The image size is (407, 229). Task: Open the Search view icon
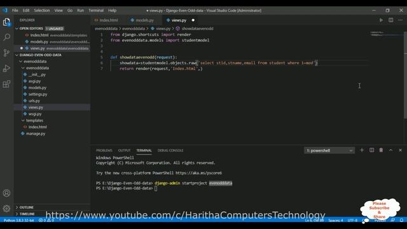(6, 37)
